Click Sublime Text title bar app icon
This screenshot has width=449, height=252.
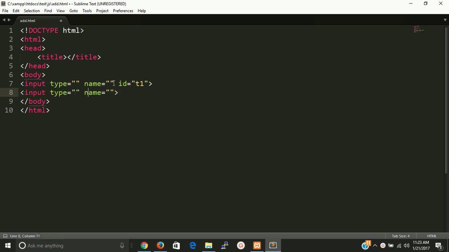[x=4, y=3]
